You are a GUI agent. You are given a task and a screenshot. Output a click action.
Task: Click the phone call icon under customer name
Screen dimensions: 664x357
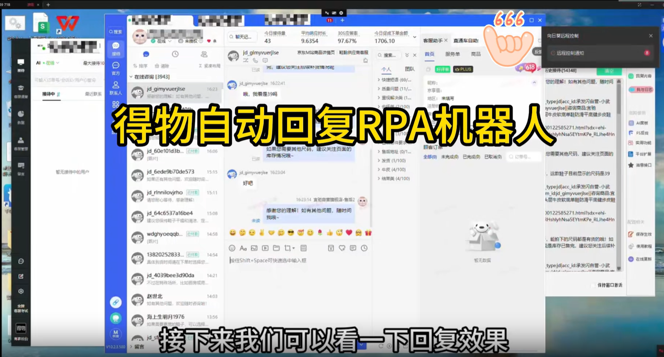point(255,61)
